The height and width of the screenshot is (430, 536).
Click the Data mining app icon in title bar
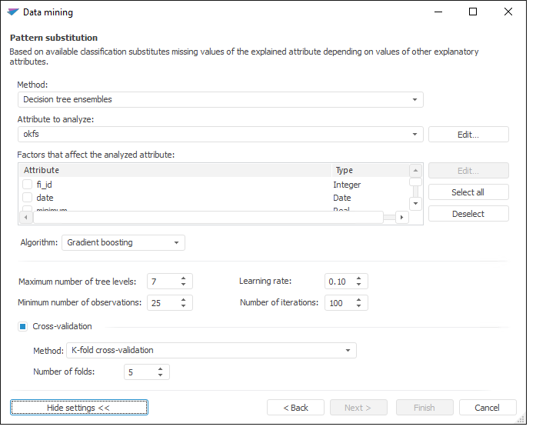(x=13, y=12)
